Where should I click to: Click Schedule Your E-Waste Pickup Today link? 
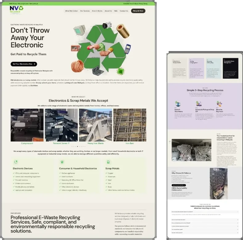coord(135,4)
